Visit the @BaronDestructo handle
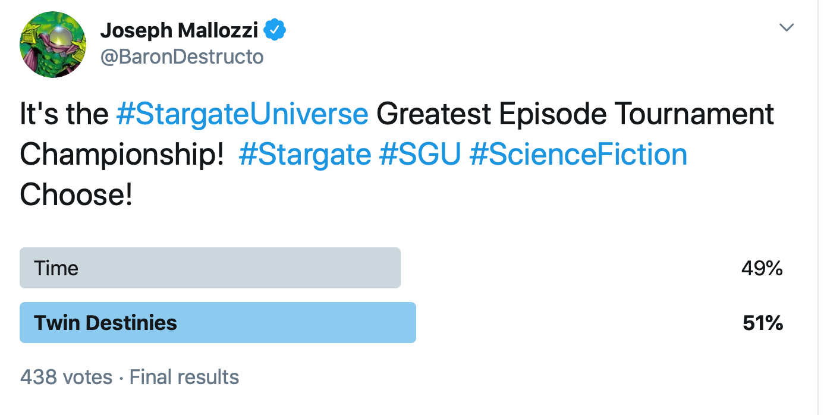Image resolution: width=824 pixels, height=415 pixels. (181, 57)
